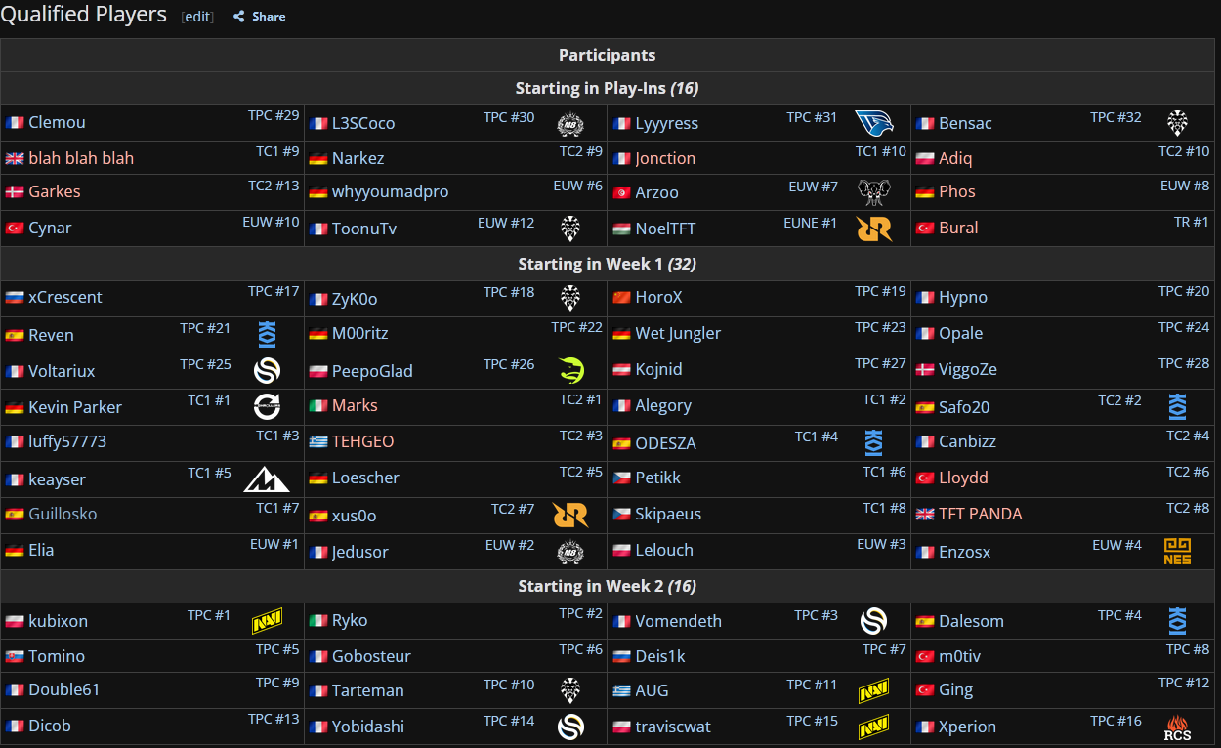The width and height of the screenshot is (1221, 748).
Task: Click the Rogue team logo next to NoelTFT
Action: [873, 229]
